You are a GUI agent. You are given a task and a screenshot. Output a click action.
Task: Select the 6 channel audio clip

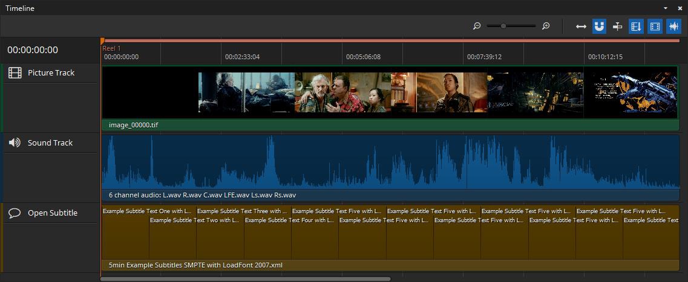[x=202, y=195]
